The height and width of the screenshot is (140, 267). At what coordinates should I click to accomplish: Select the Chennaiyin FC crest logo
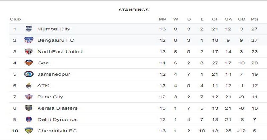pos(29,130)
